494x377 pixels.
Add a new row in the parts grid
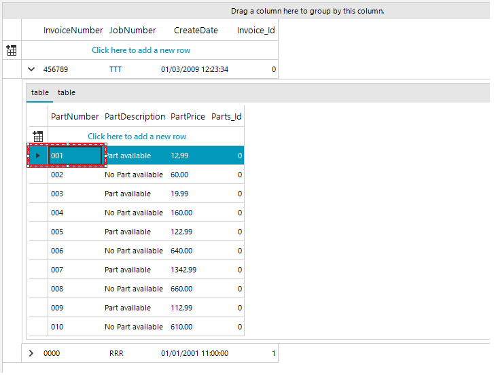coord(137,137)
